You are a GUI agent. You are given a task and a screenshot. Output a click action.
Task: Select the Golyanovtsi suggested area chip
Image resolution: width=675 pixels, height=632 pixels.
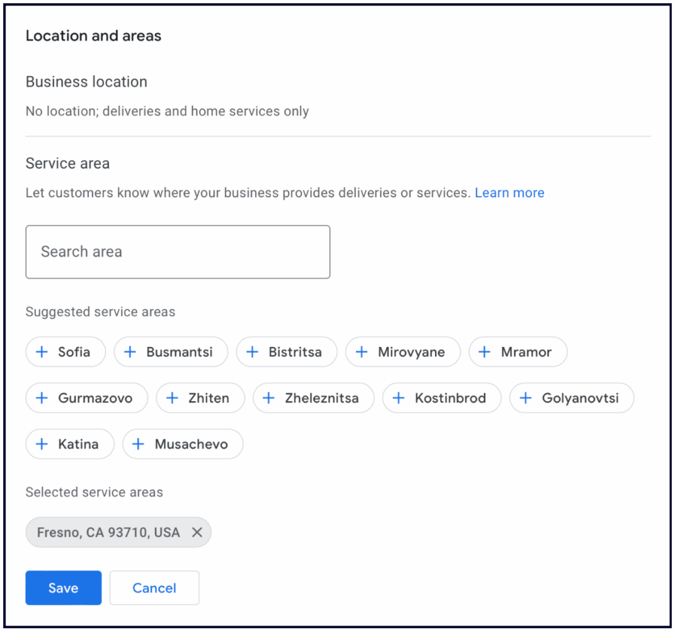(572, 398)
